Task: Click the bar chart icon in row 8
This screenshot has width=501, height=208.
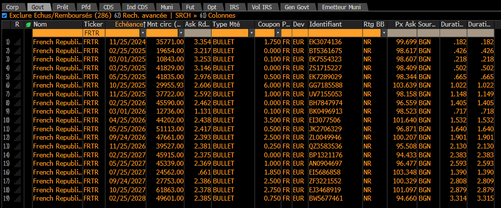Action: pyautogui.click(x=17, y=103)
